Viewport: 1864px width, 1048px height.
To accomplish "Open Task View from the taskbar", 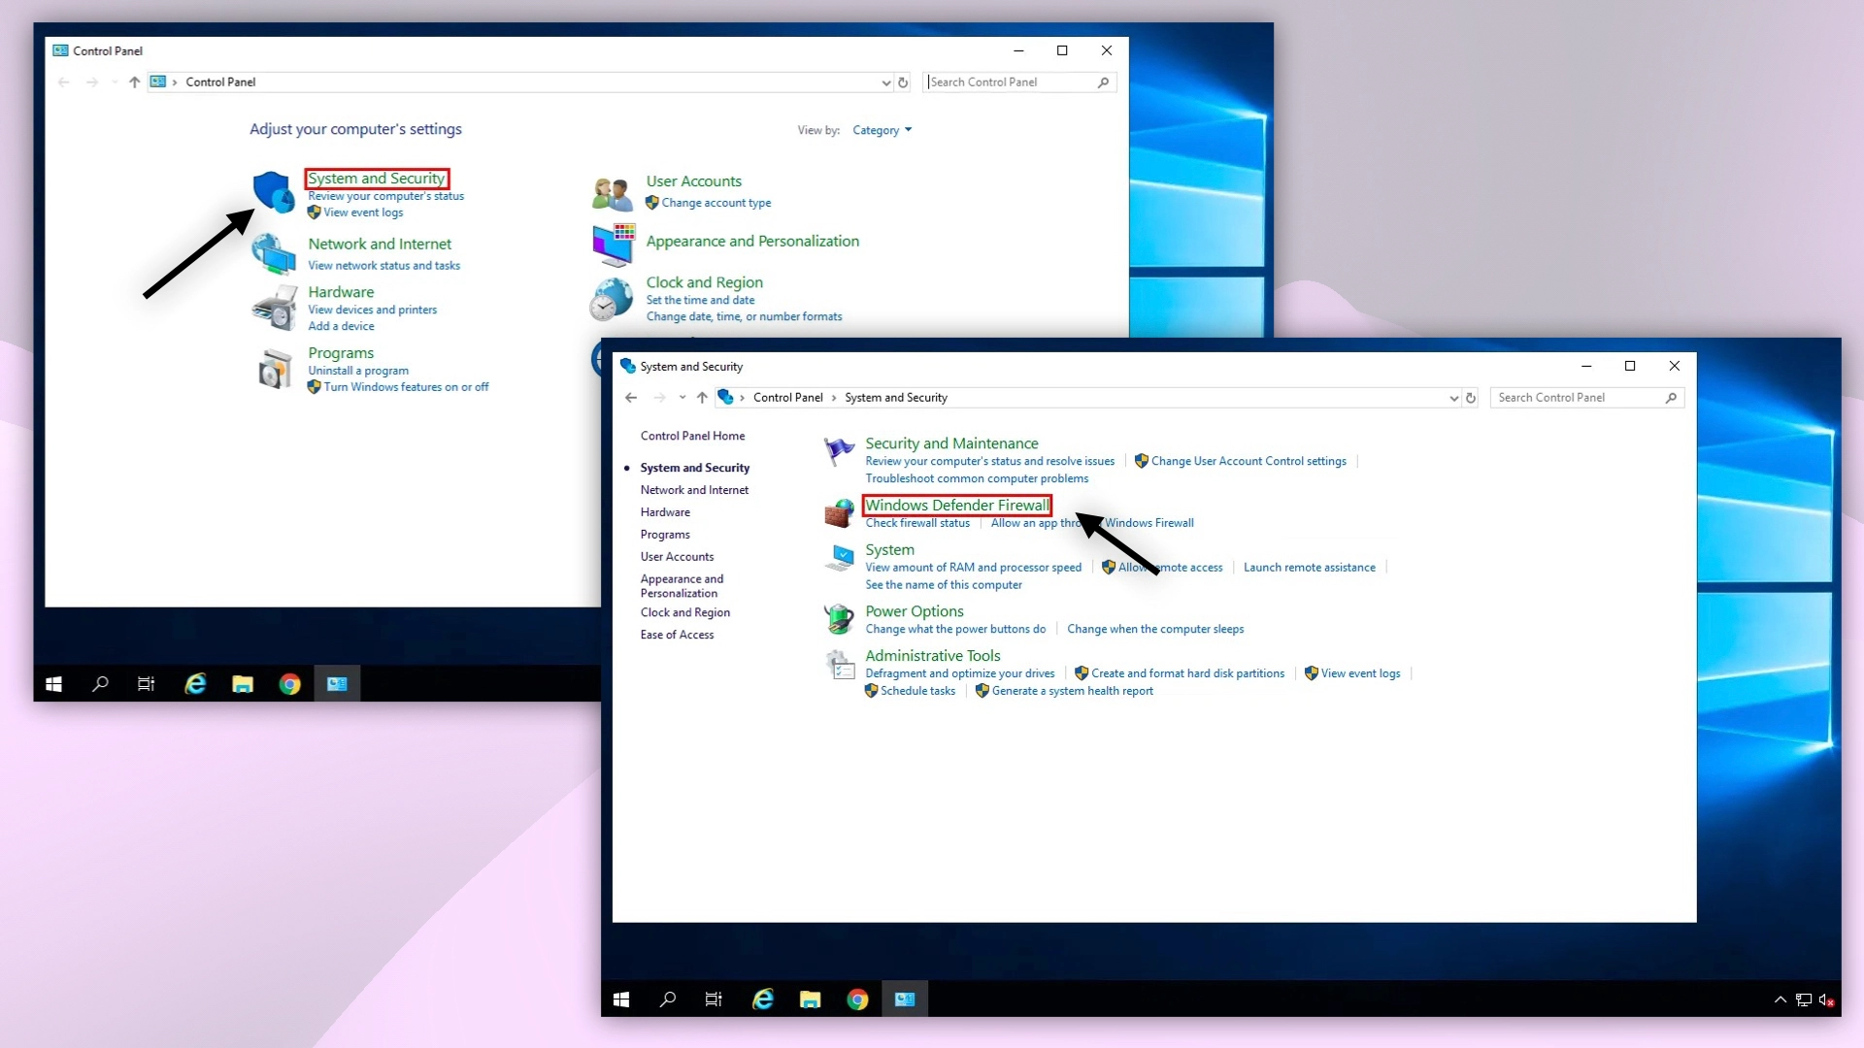I will (713, 999).
